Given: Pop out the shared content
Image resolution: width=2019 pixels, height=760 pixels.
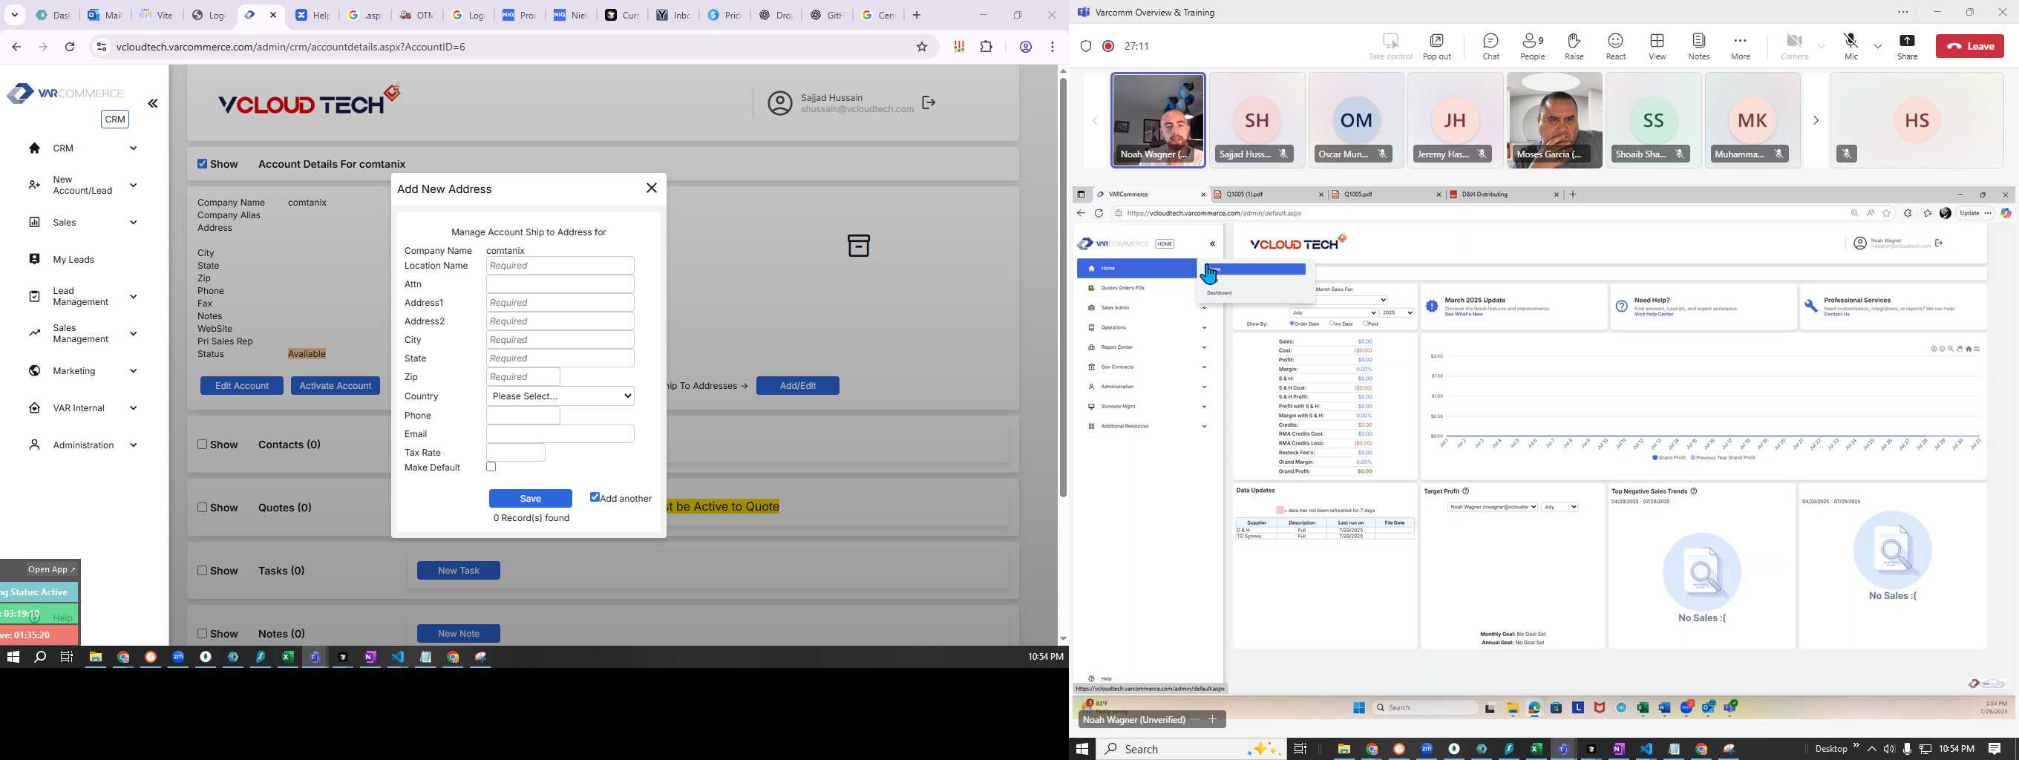Looking at the screenshot, I should click(1436, 46).
